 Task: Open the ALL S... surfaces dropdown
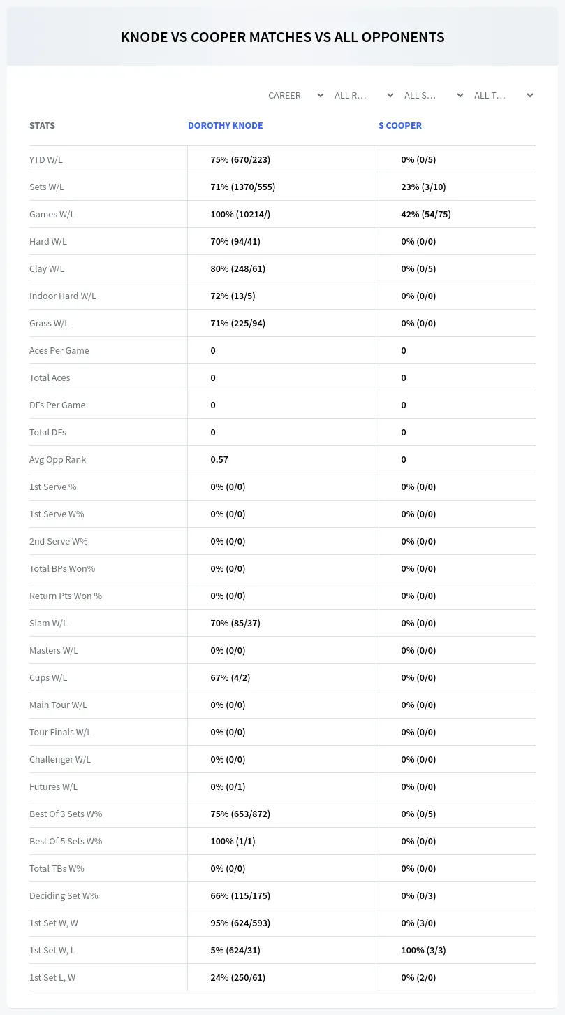point(434,95)
